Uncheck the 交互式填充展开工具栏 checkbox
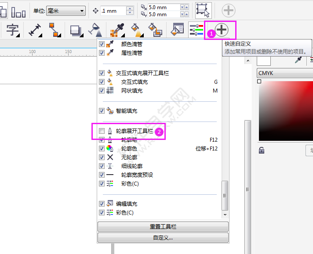Viewport: 313px width, 254px height. point(102,73)
